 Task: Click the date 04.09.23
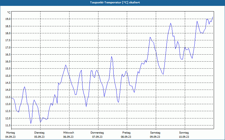point(10,137)
